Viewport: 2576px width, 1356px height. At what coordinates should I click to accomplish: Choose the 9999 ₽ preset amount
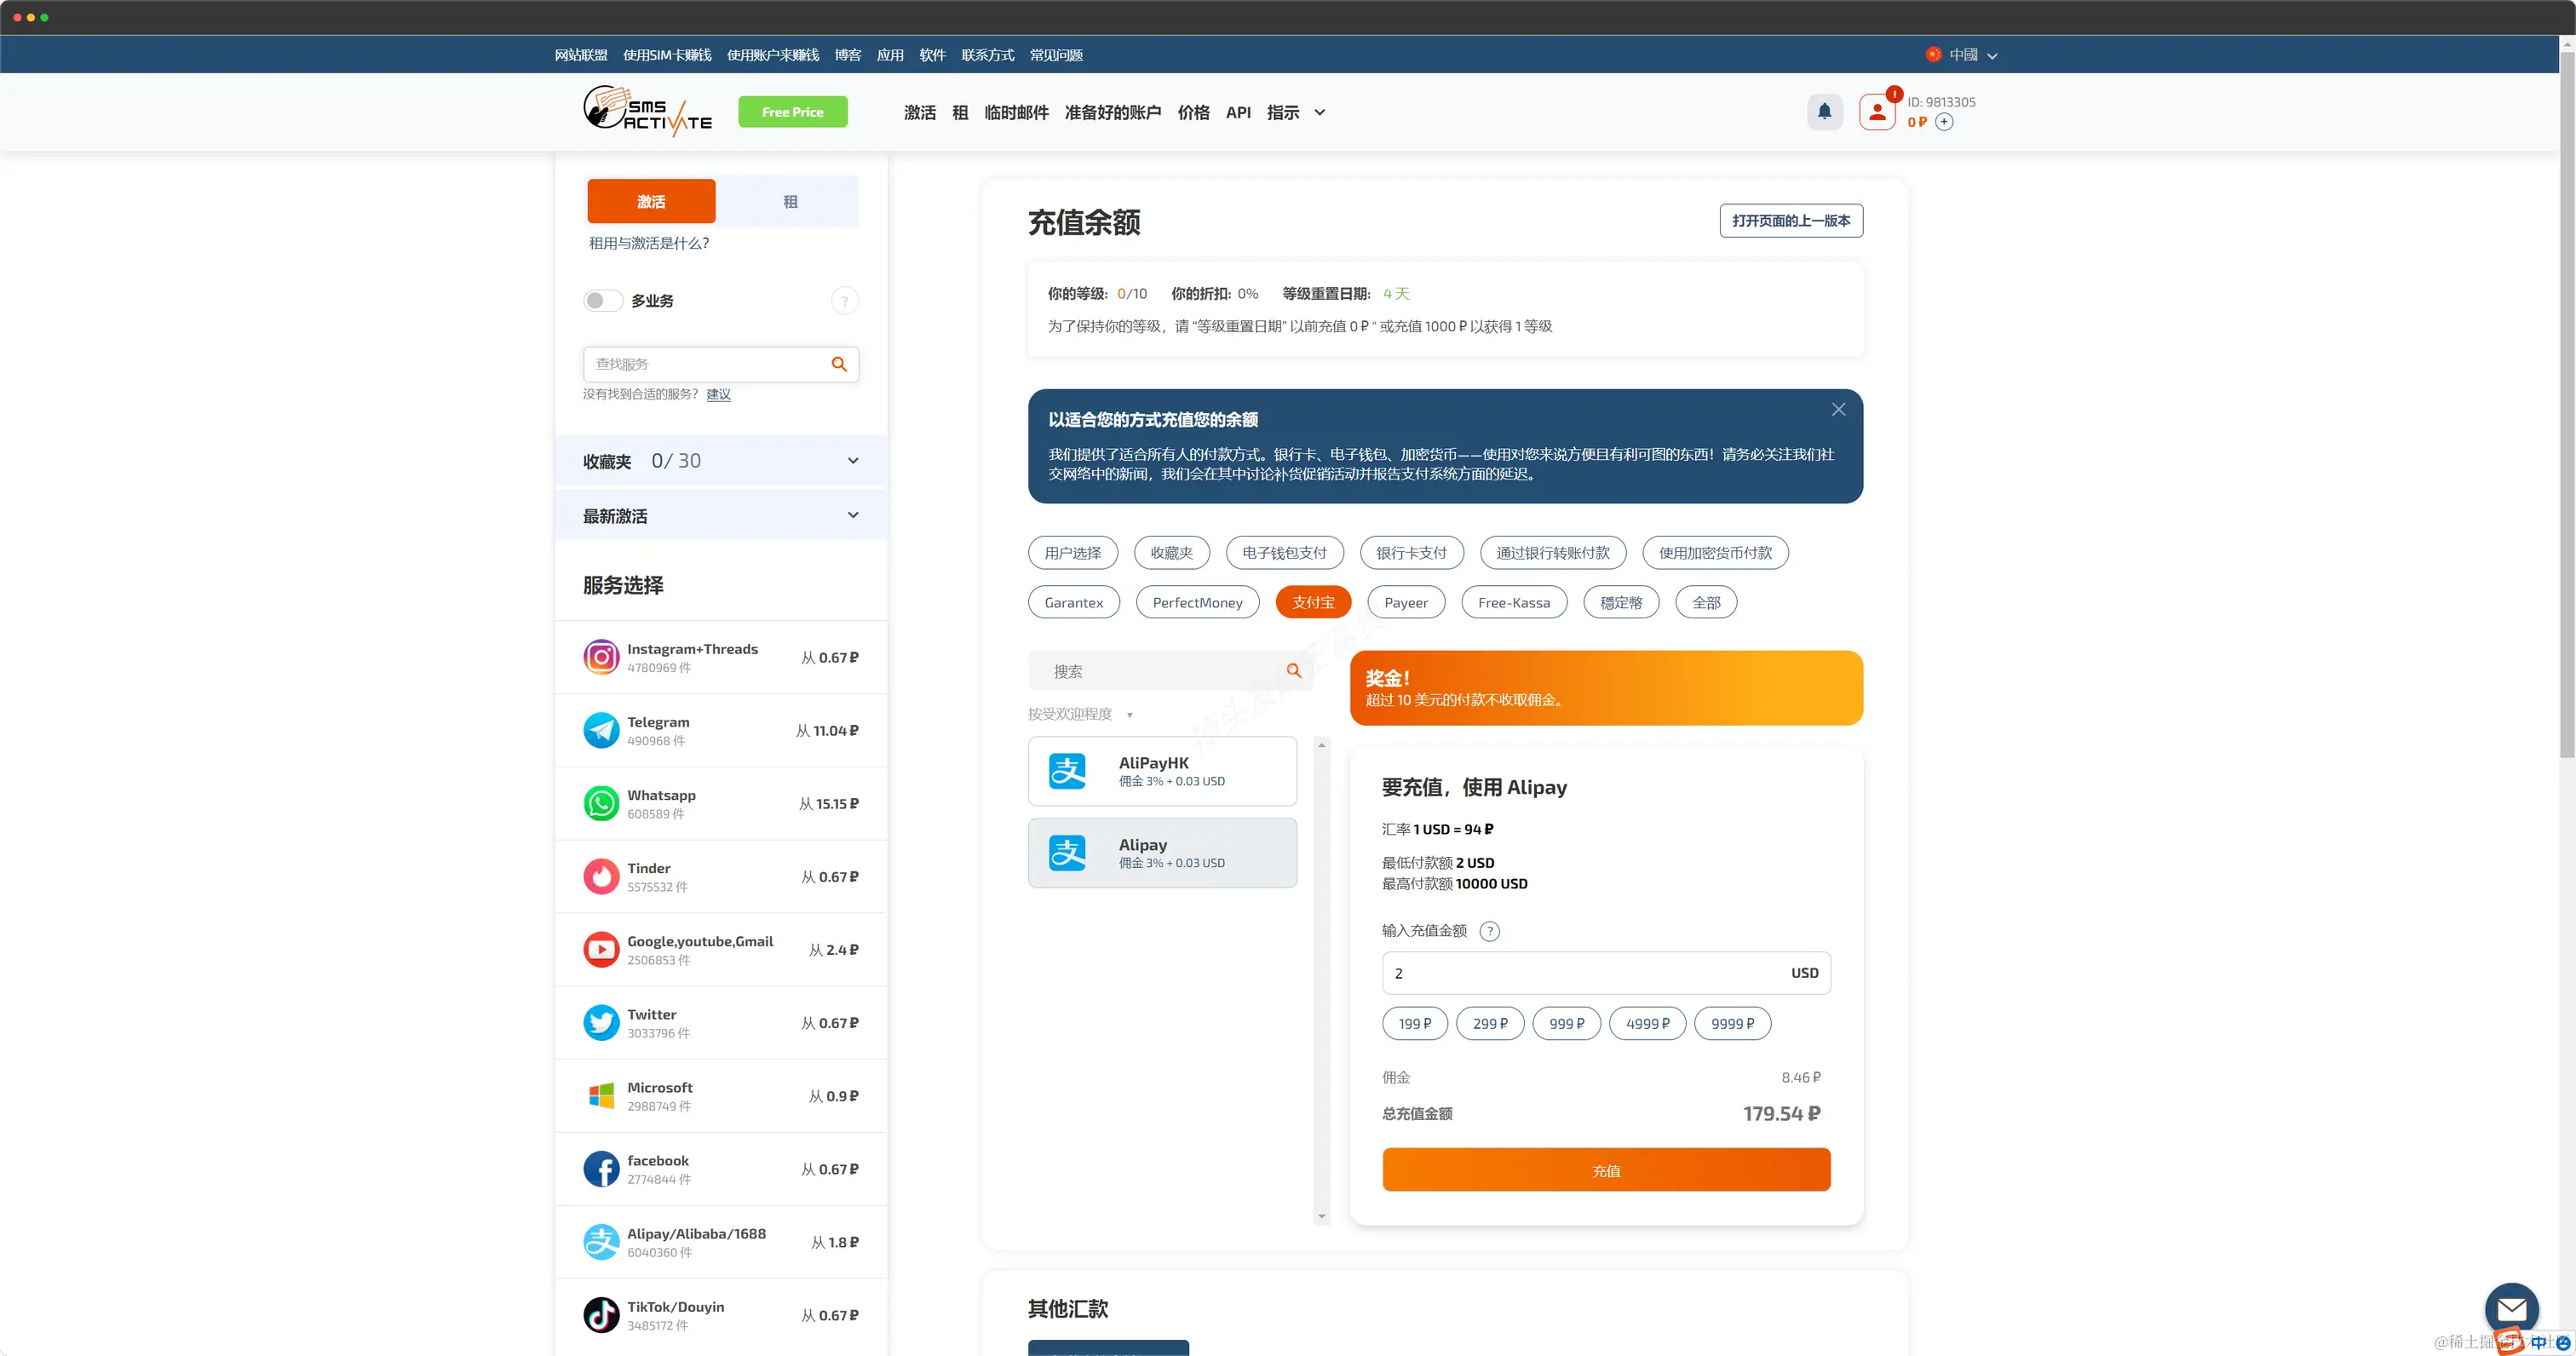click(1732, 1023)
